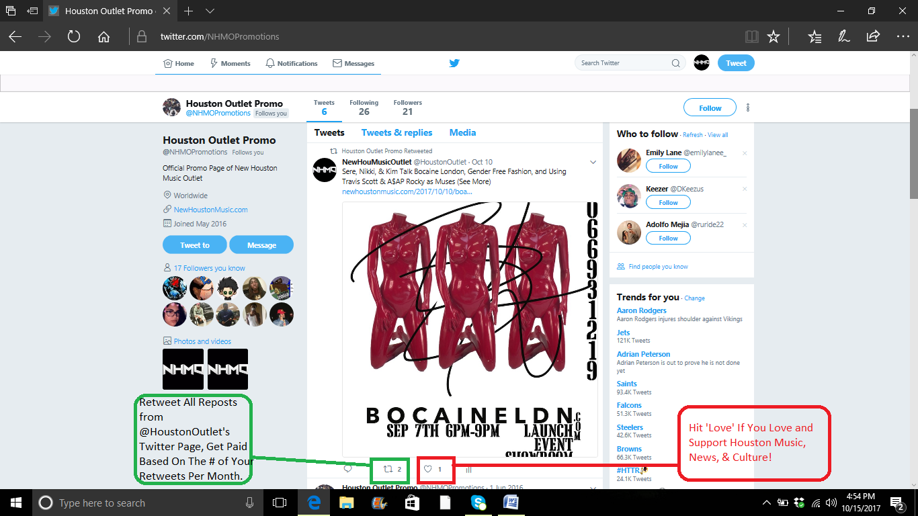Screen dimensions: 918x516
Task: Click the Message button on profile
Action: [x=261, y=245]
